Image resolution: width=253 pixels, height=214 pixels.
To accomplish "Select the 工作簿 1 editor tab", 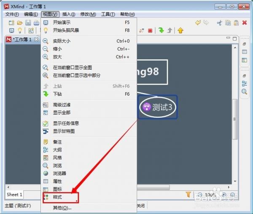I will (22, 40).
